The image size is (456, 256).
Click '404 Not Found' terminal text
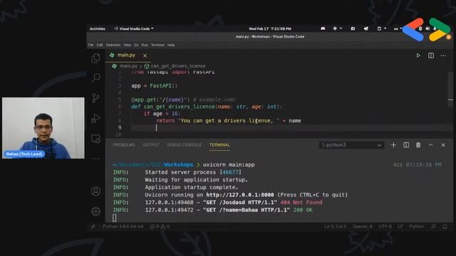tap(301, 202)
